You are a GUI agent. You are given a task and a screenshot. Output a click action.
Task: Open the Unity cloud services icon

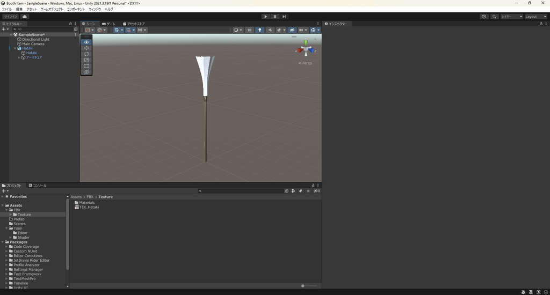(25, 17)
